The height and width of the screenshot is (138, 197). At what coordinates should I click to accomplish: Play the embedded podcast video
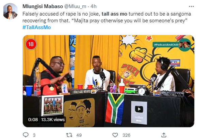point(109,81)
